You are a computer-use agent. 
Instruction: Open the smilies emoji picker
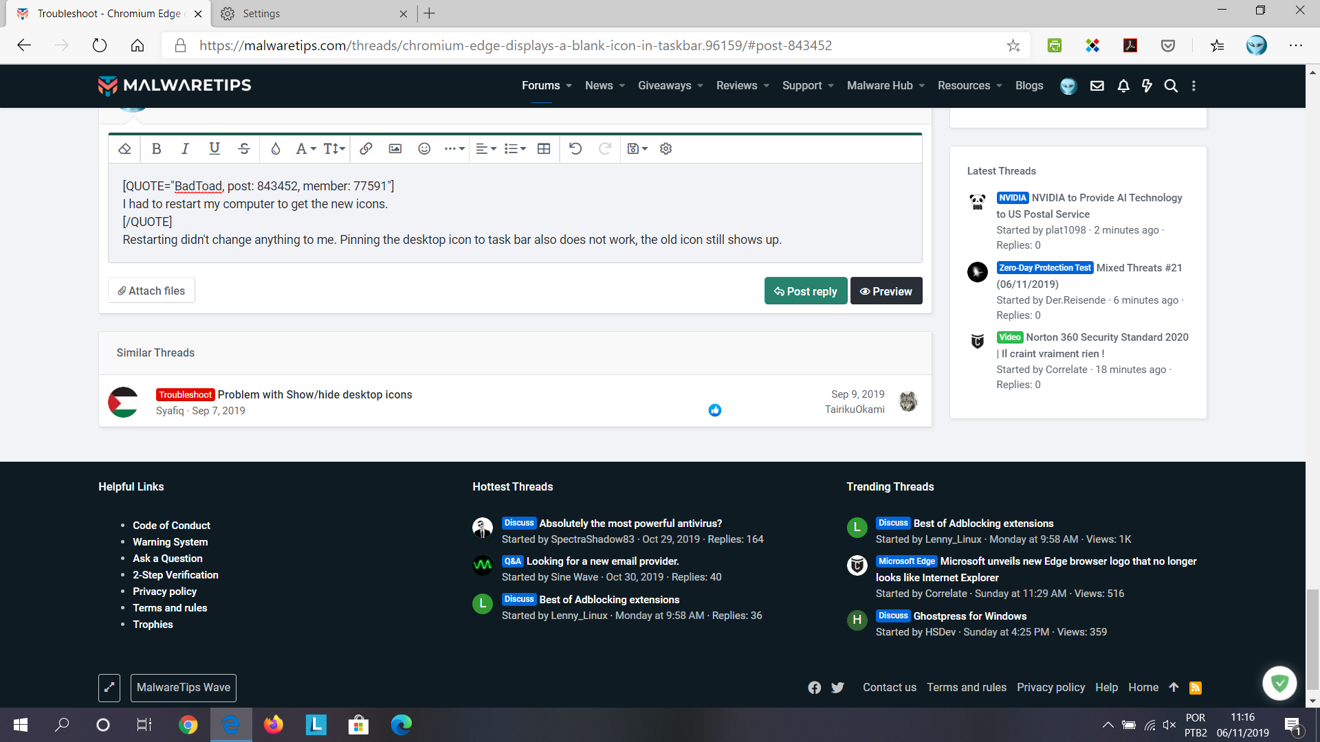424,148
